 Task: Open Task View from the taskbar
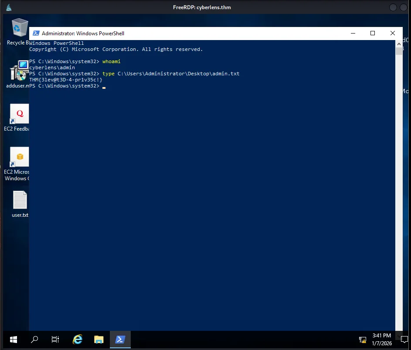pos(55,340)
